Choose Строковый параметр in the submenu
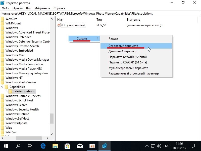Viewport: 201px width, 151px height. tap(136, 46)
